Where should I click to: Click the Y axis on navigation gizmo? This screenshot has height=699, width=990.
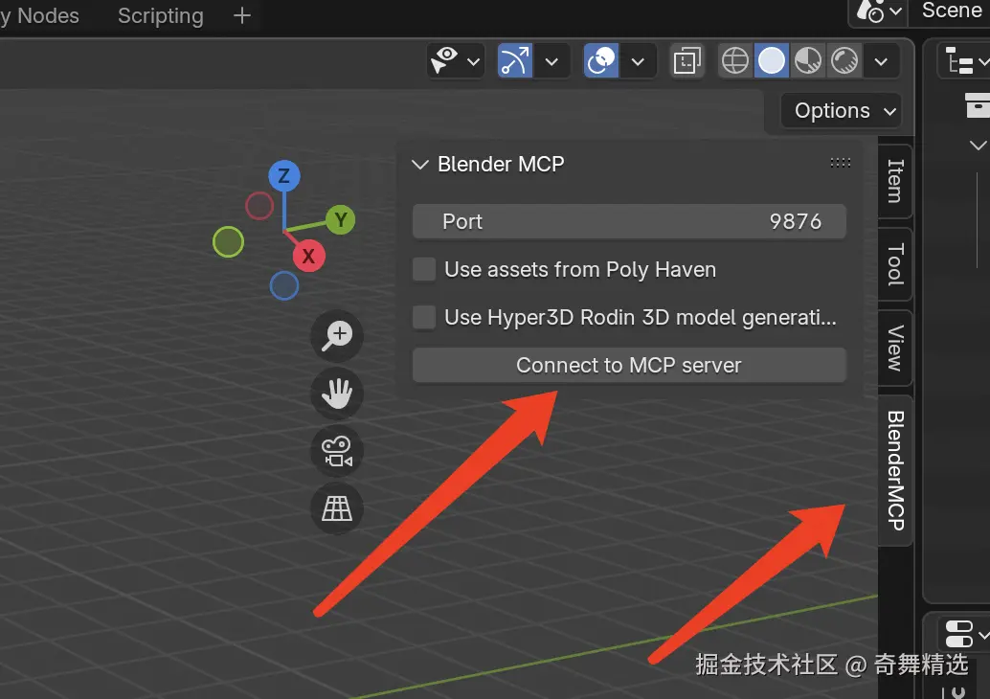coord(340,219)
